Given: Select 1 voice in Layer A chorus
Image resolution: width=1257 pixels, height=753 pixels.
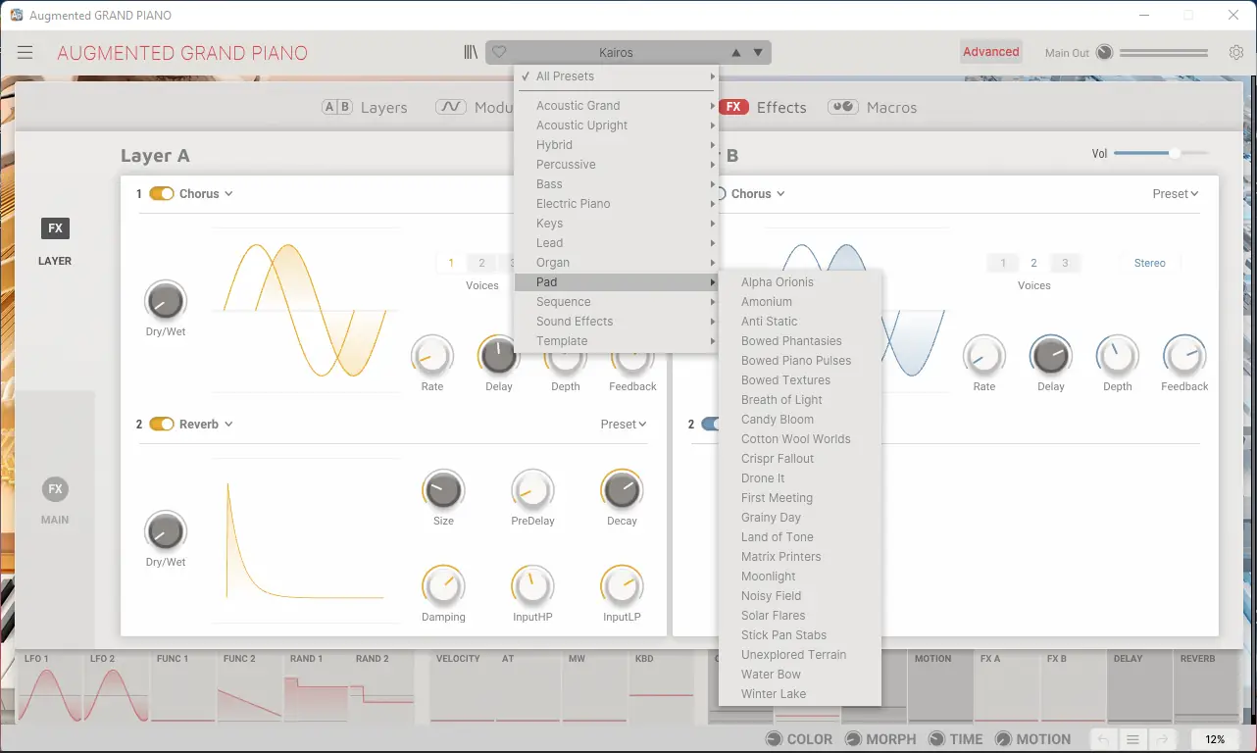Looking at the screenshot, I should (x=451, y=263).
